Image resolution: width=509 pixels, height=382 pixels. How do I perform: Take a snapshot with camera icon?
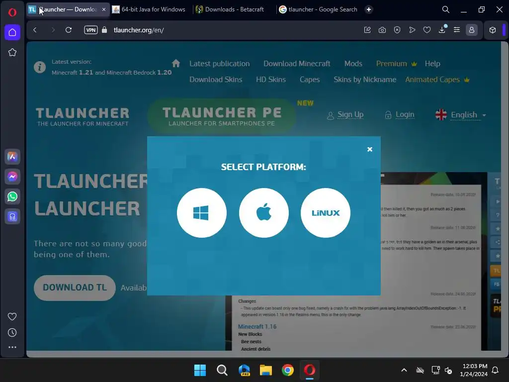[382, 30]
